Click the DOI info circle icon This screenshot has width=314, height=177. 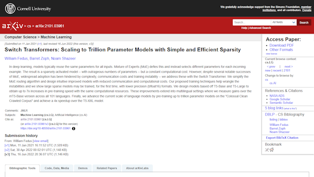(x=74, y=129)
